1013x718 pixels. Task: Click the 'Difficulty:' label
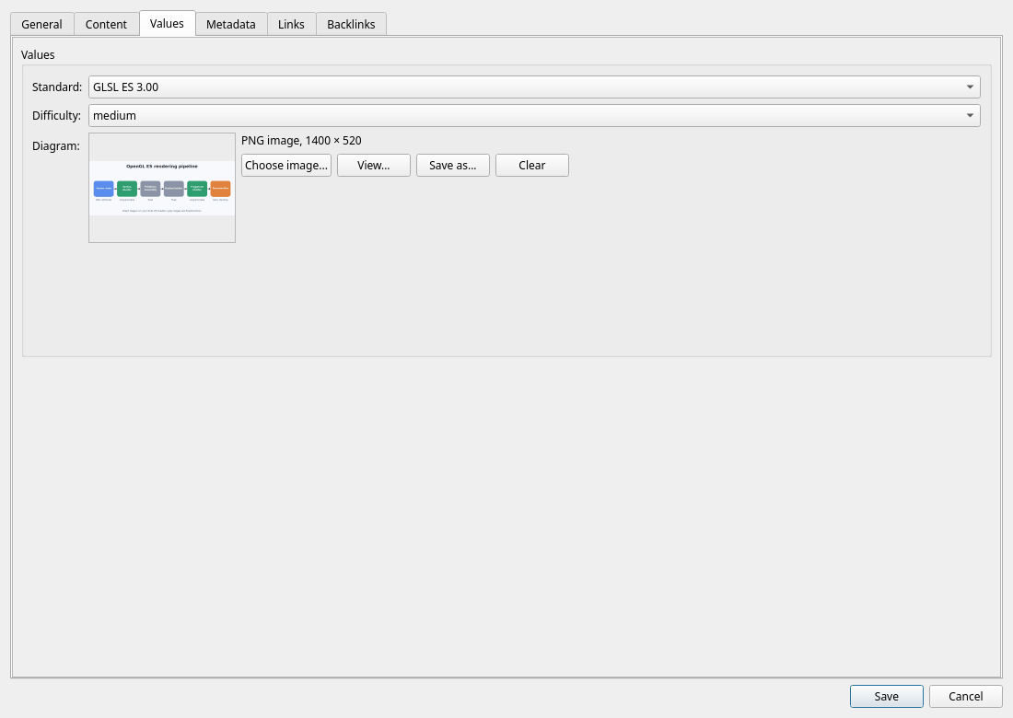click(56, 116)
